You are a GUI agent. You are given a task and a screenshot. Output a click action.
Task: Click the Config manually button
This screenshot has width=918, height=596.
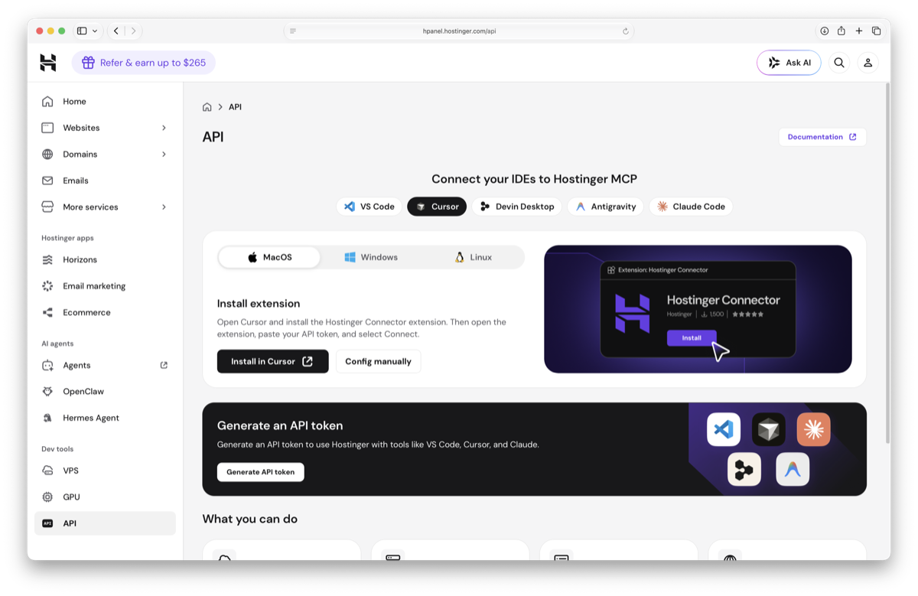point(378,361)
